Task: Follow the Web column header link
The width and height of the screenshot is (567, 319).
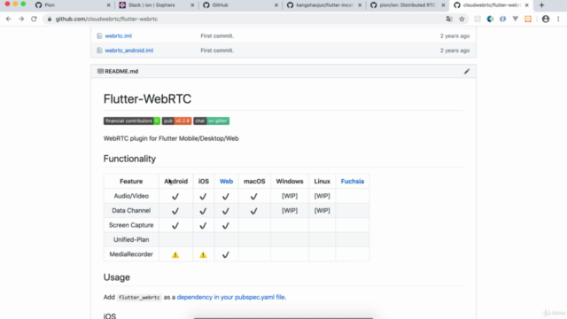Action: click(226, 181)
